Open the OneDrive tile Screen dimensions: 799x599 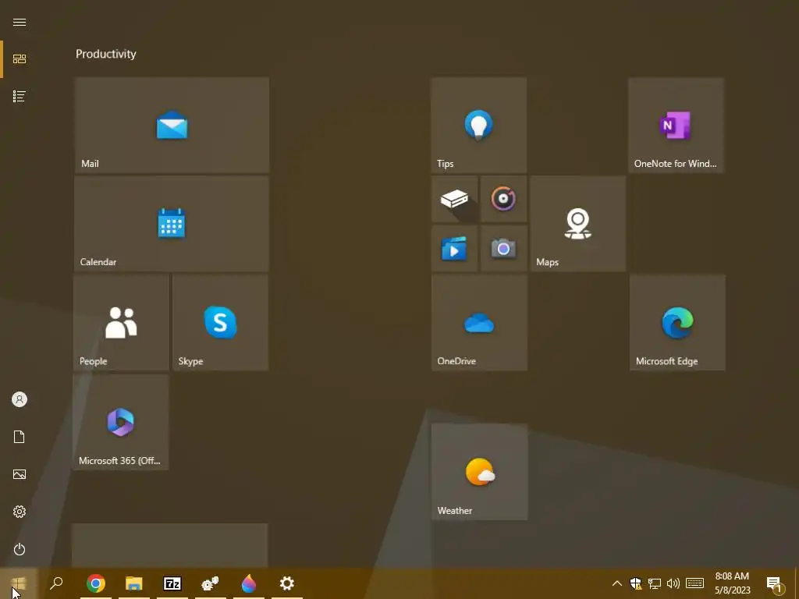tap(479, 322)
